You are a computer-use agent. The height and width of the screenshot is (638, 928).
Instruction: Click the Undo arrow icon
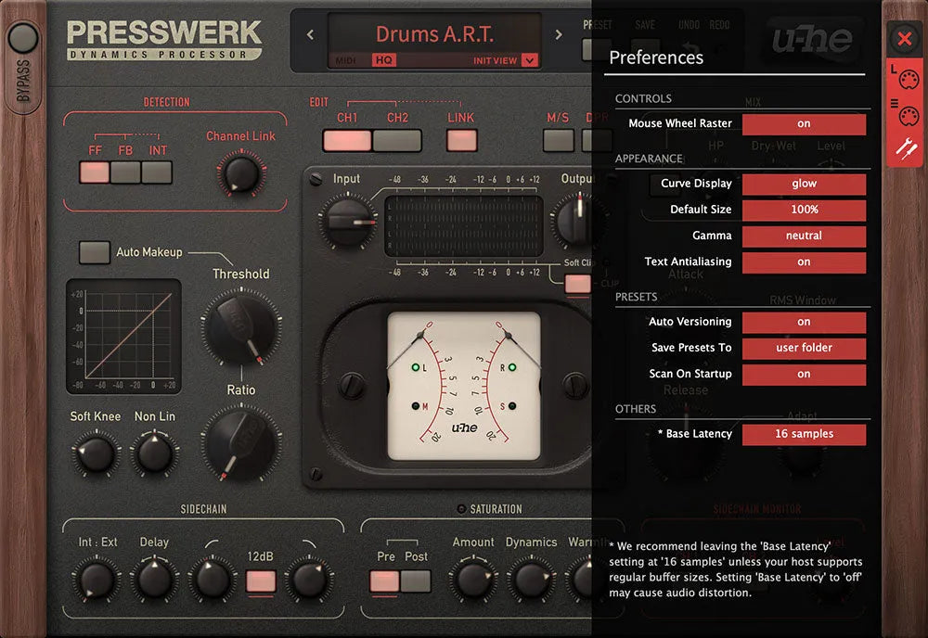(690, 46)
